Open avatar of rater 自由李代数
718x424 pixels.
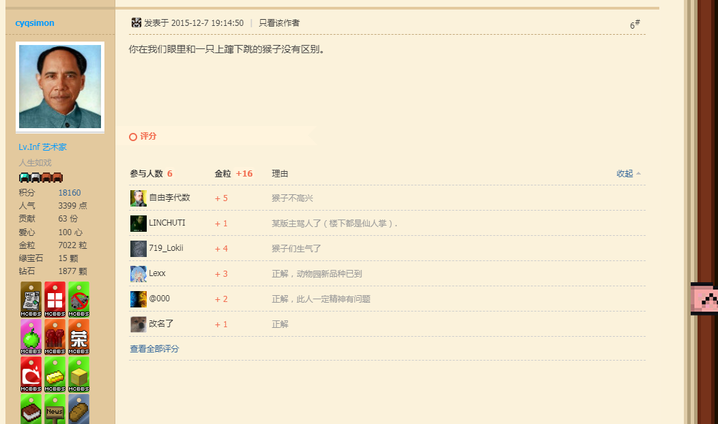pyautogui.click(x=139, y=198)
